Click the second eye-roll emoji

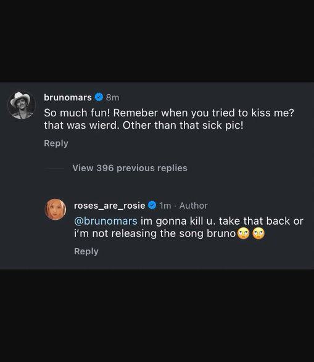pyautogui.click(x=258, y=234)
